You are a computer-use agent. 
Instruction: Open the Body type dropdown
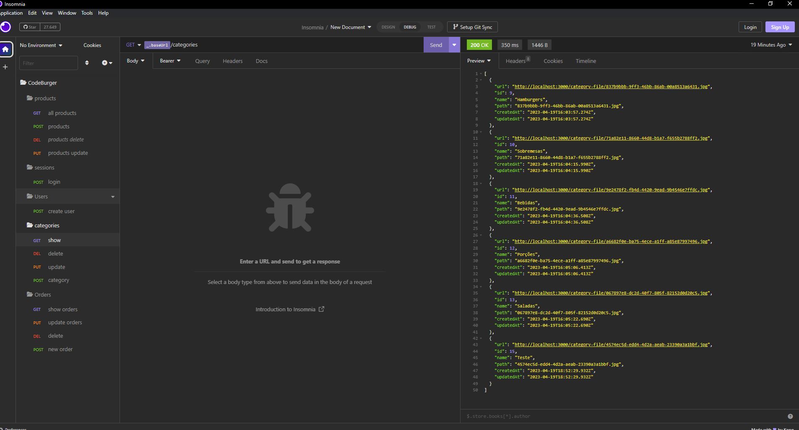click(135, 61)
